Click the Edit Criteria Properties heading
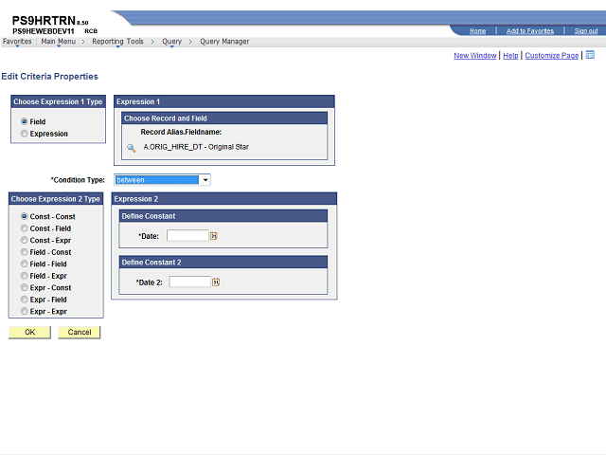This screenshot has height=455, width=606. [50, 77]
